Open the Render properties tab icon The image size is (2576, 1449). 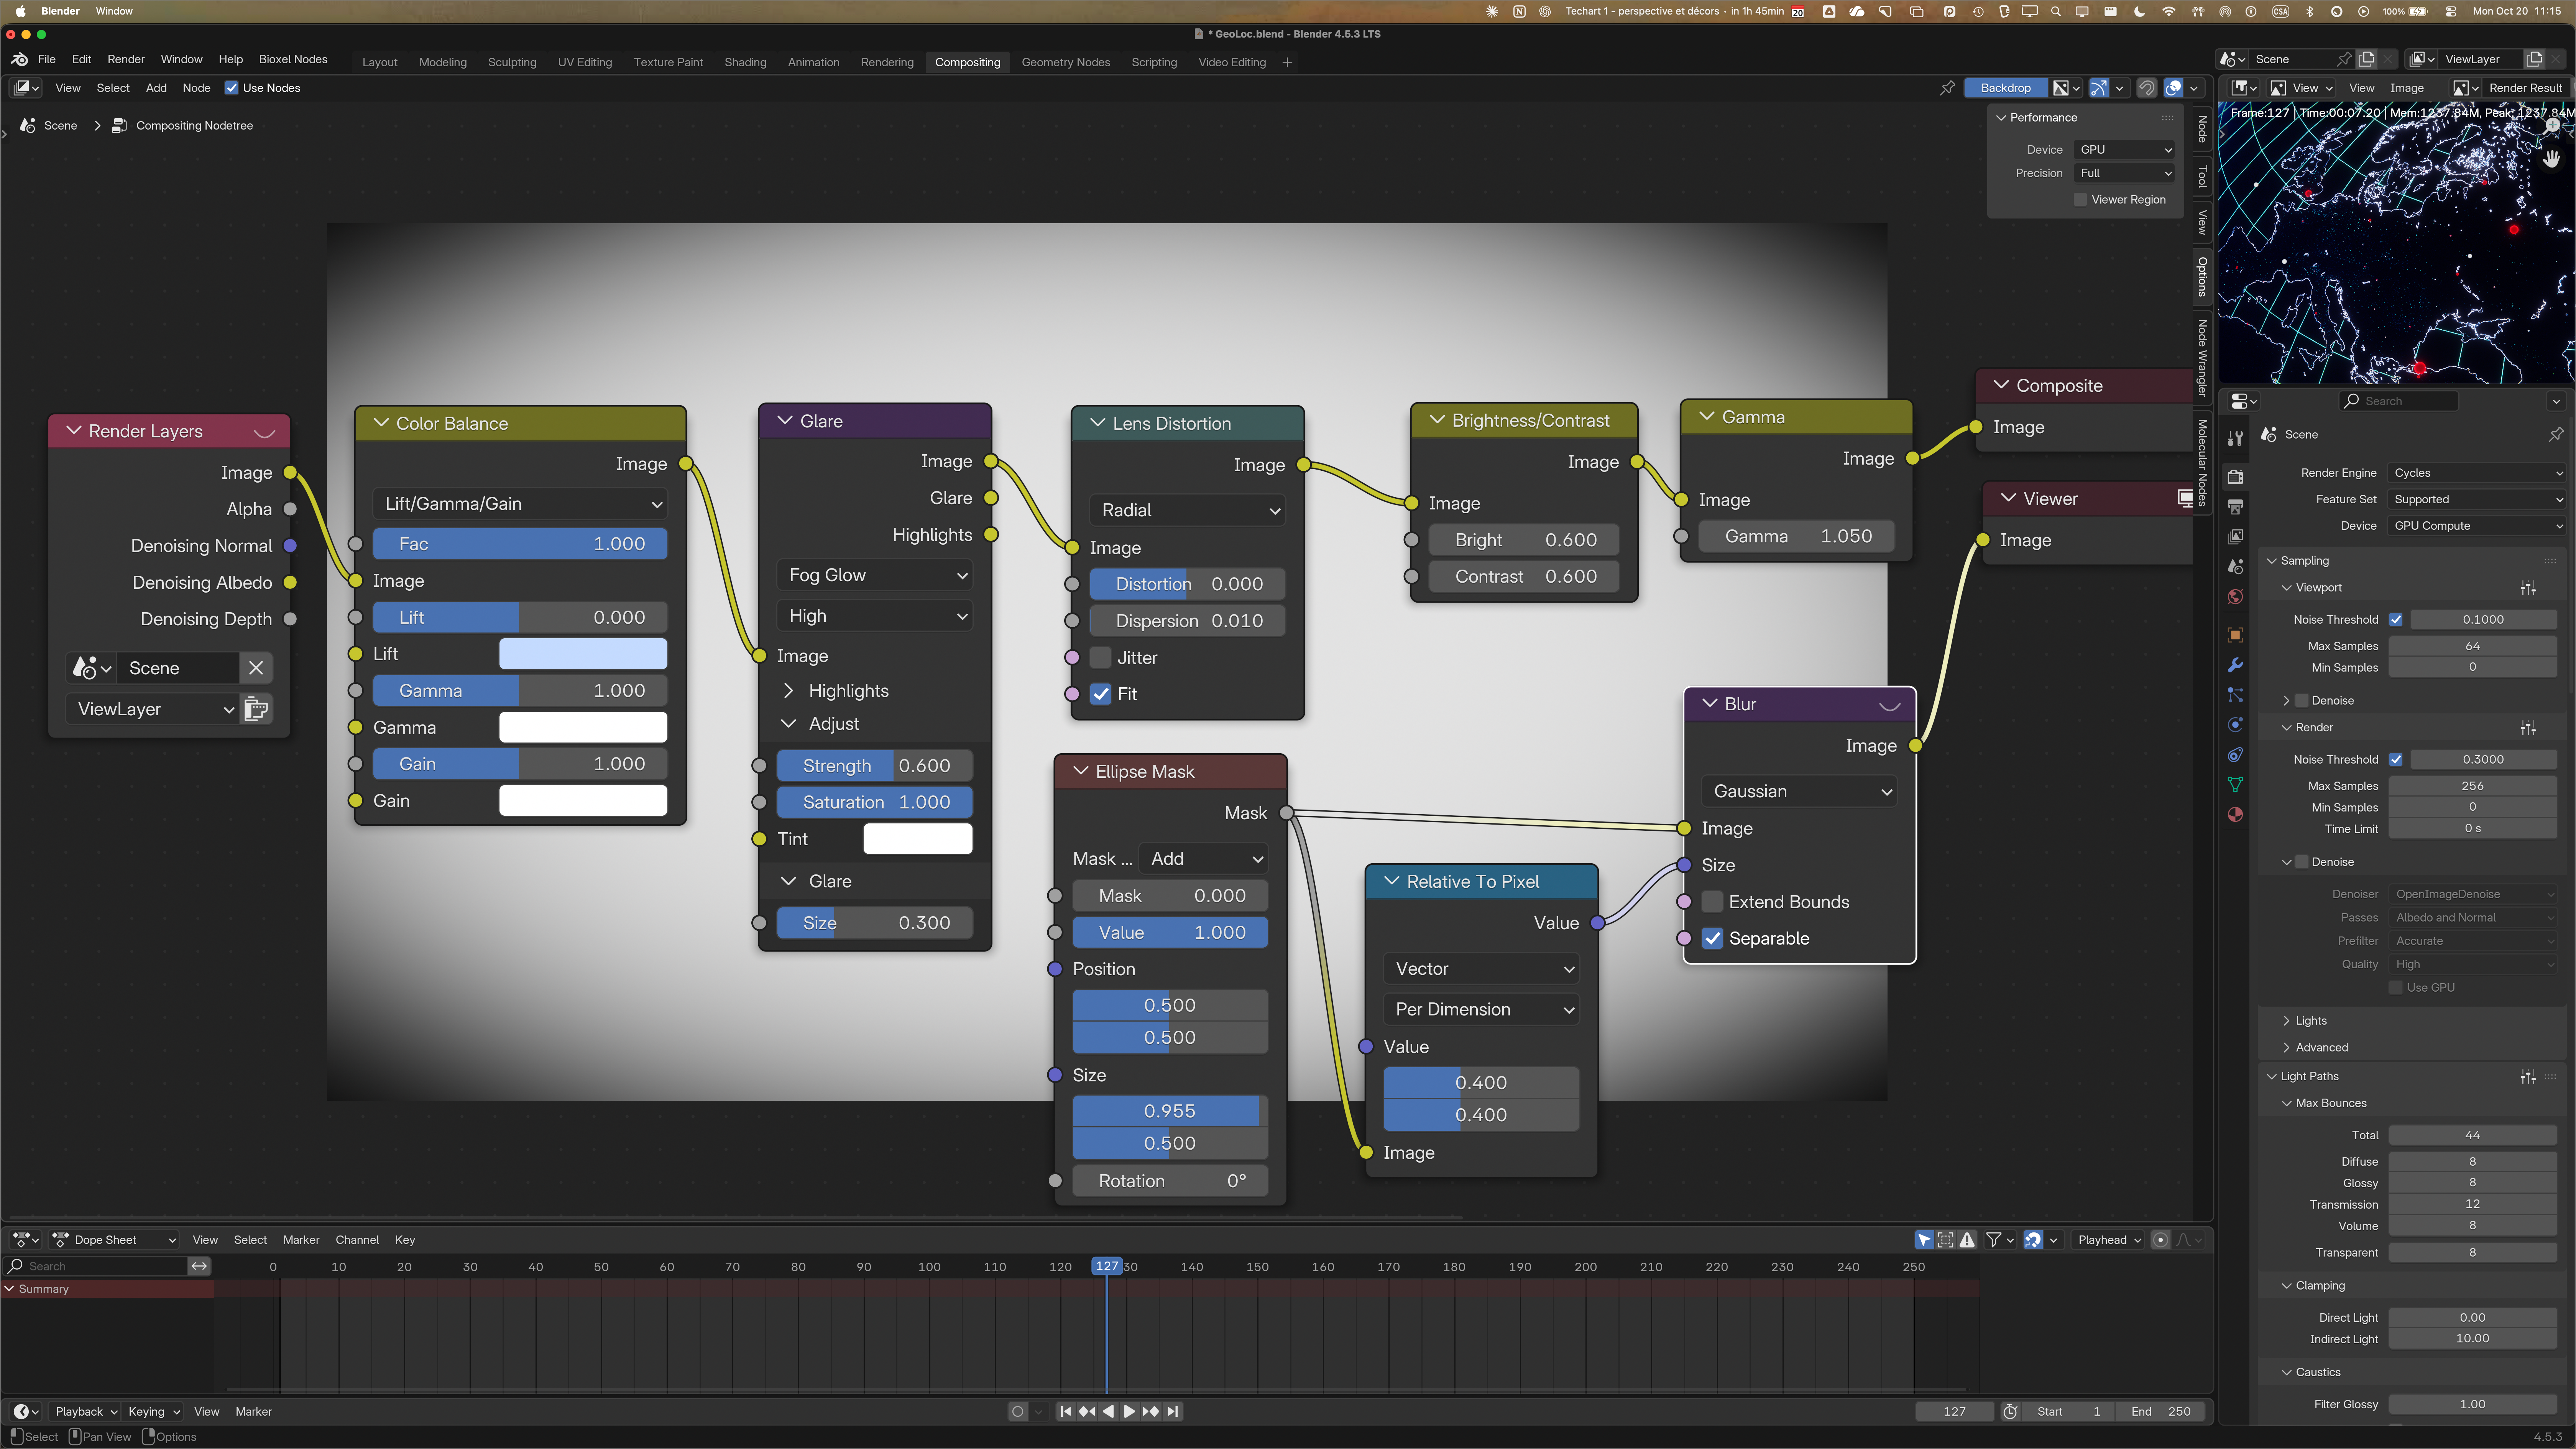[x=2235, y=477]
